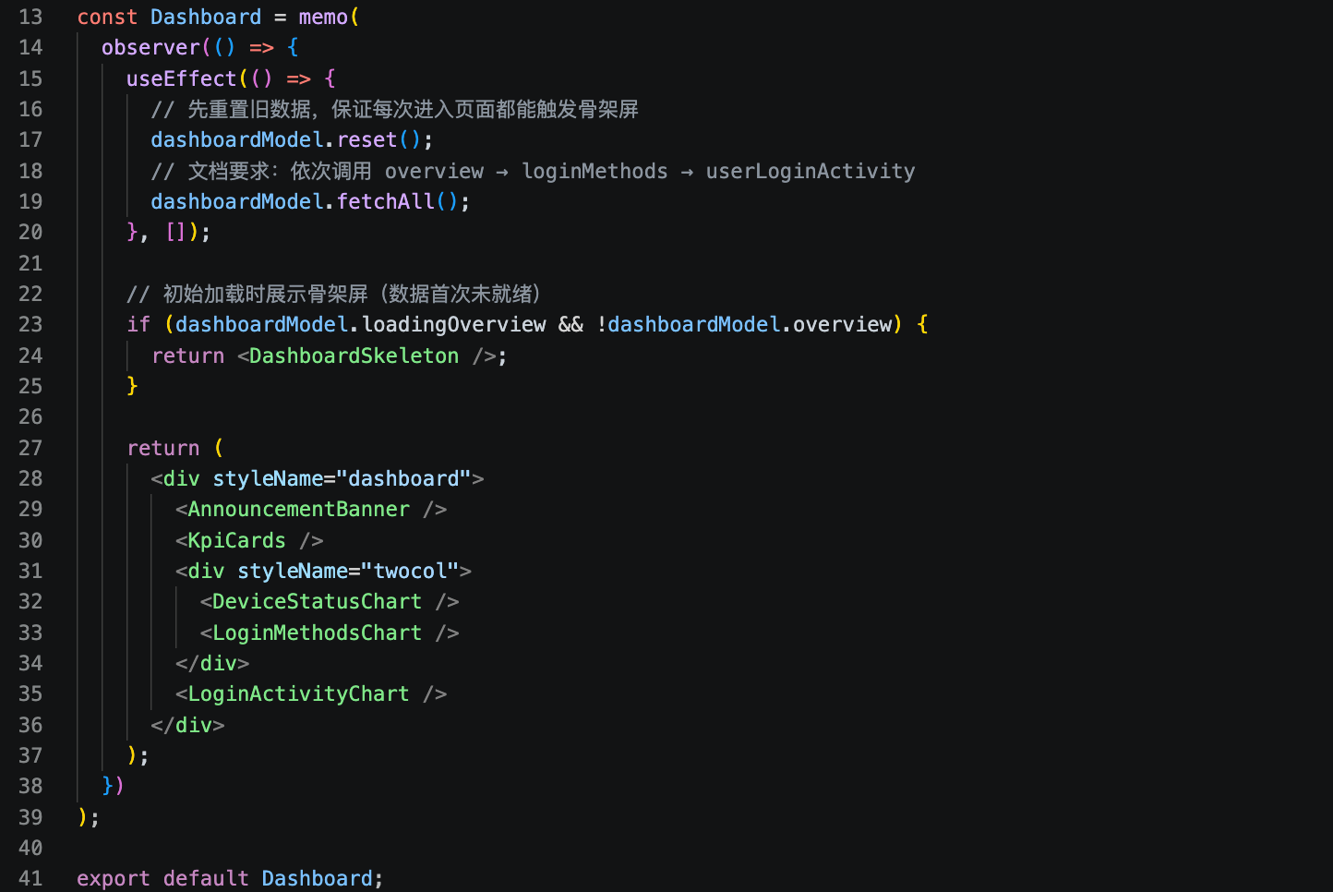This screenshot has height=892, width=1333.
Task: Click 'dashboardModel' on line 19
Action: click(237, 201)
